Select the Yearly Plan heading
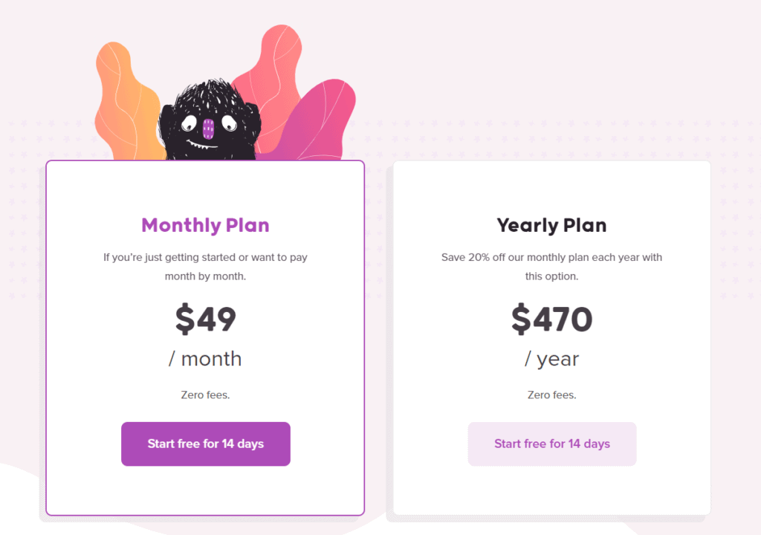The width and height of the screenshot is (761, 535). point(551,225)
